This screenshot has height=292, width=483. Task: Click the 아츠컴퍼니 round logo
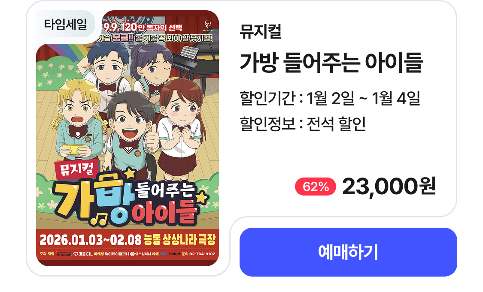pyautogui.click(x=133, y=254)
